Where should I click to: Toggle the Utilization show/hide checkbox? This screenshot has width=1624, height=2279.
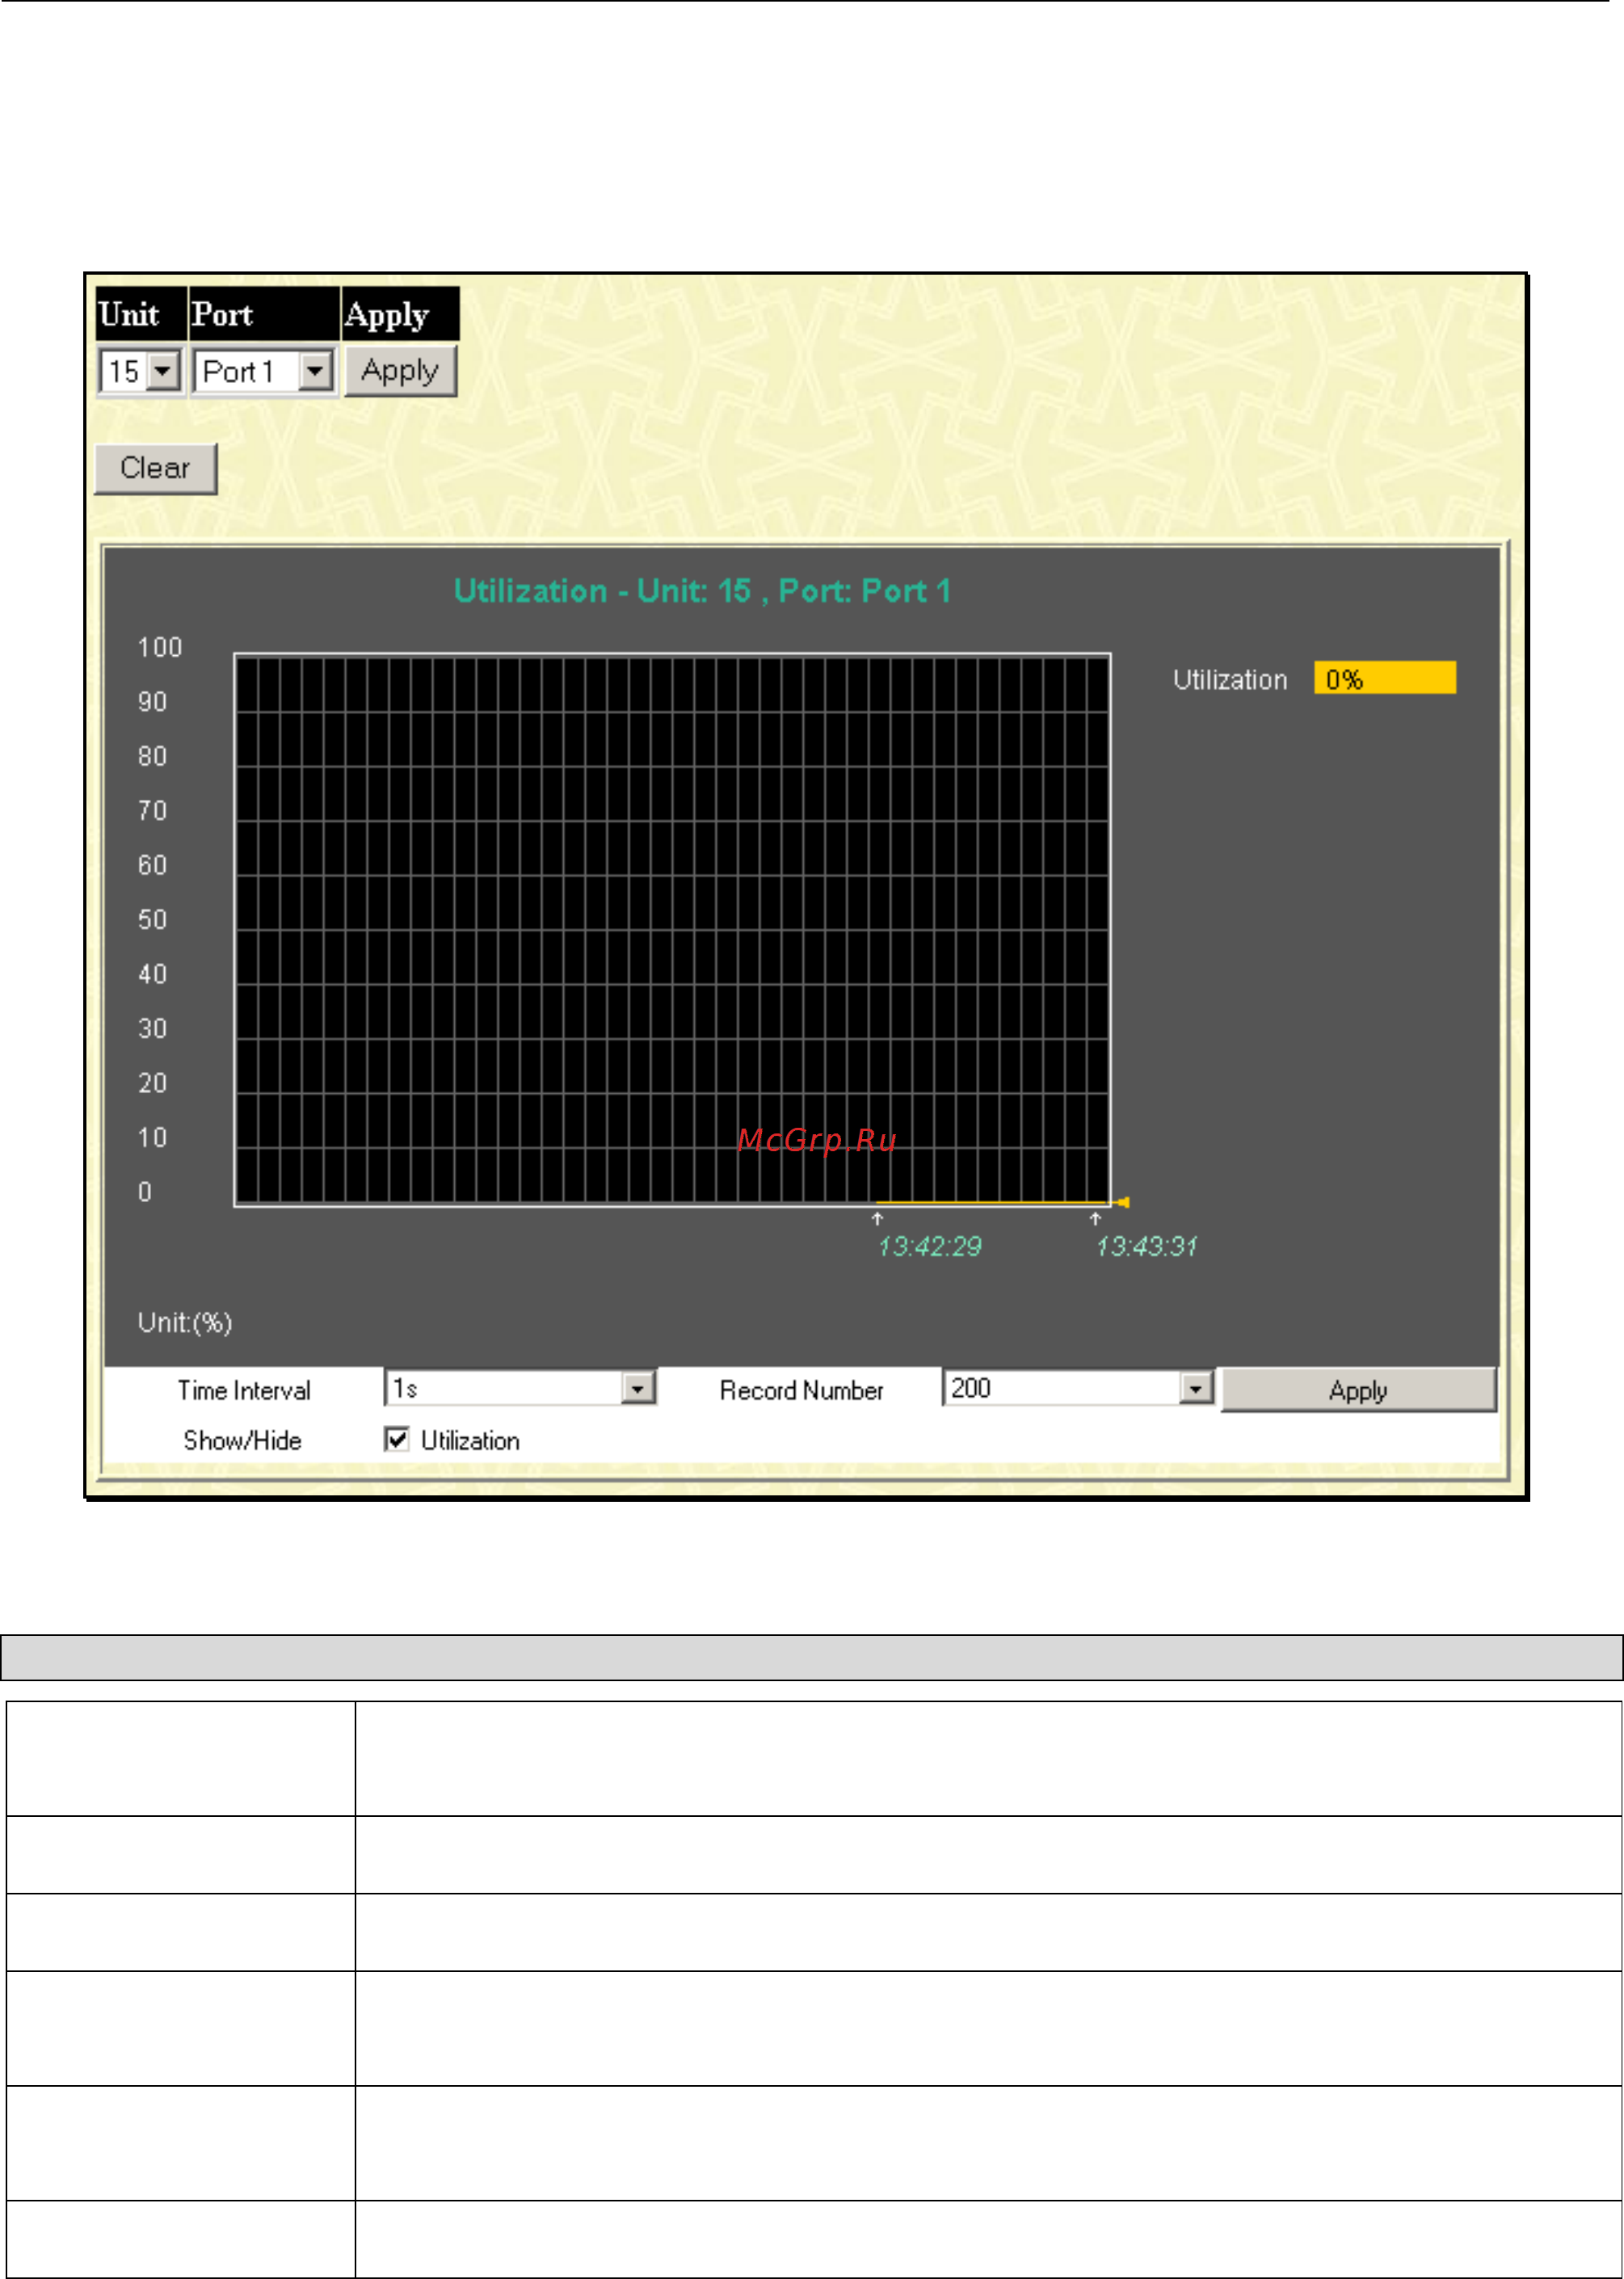[x=397, y=1439]
